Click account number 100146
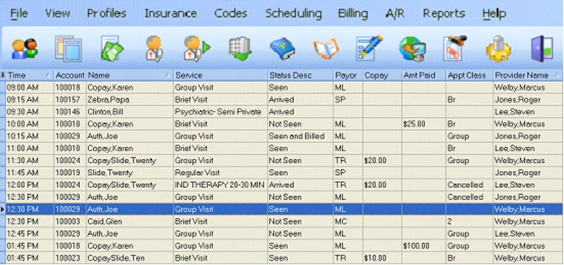This screenshot has height=265, width=564. [70, 112]
